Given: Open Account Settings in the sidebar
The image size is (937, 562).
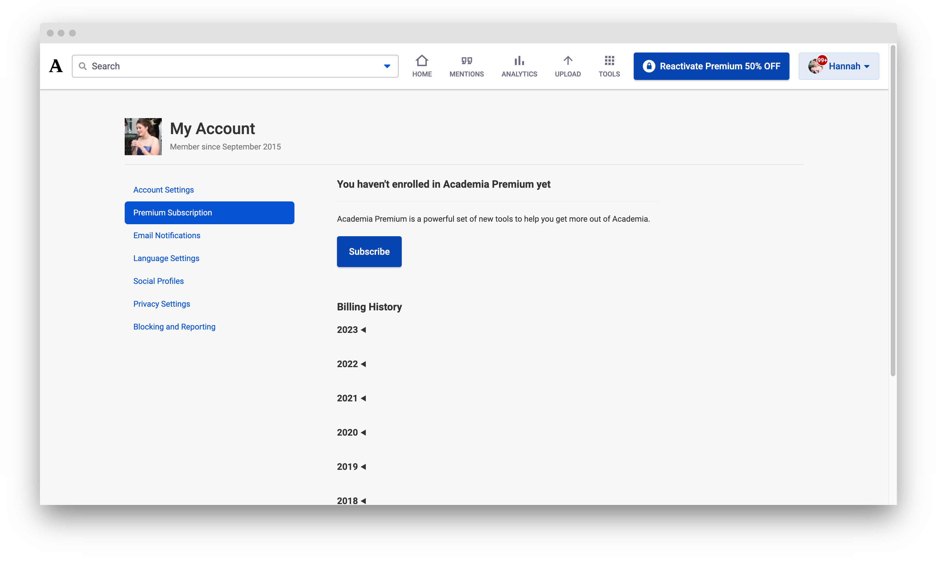Looking at the screenshot, I should click(x=163, y=190).
